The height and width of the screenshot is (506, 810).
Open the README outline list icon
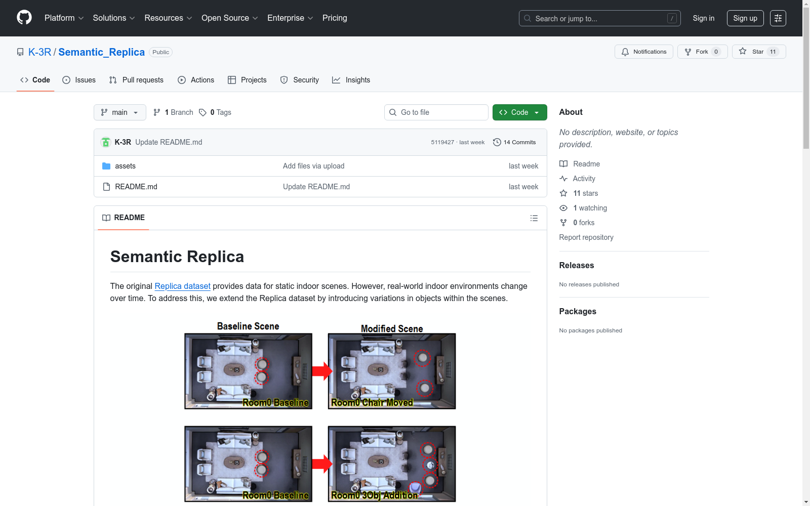point(534,218)
